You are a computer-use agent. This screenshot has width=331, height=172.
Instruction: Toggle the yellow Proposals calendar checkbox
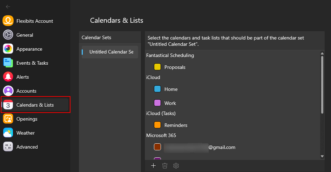click(157, 67)
